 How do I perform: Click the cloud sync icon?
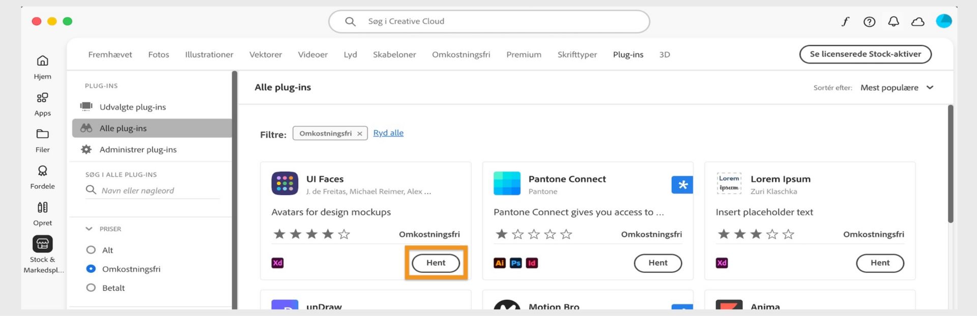coord(918,21)
